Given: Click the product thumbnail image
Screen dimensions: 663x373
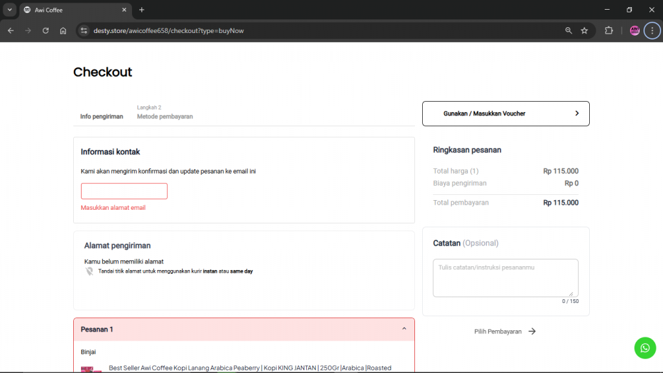Looking at the screenshot, I should pos(91,369).
